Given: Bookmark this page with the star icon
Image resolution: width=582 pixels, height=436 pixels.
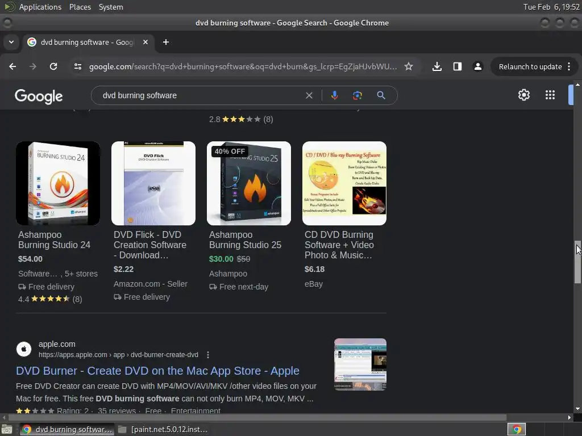Looking at the screenshot, I should (x=409, y=66).
